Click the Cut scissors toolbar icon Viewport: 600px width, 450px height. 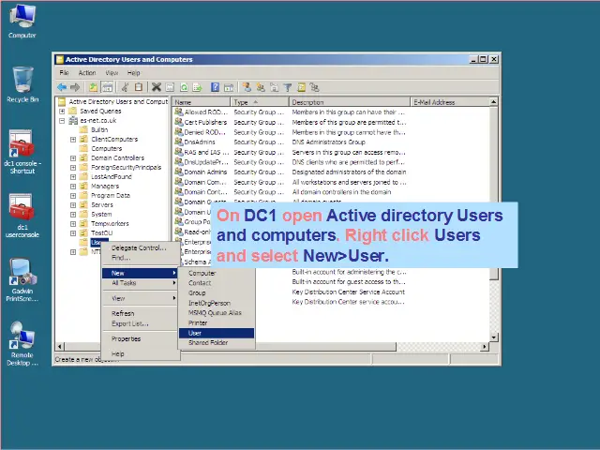125,87
